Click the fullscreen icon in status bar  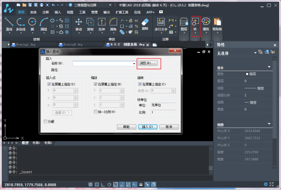point(271,184)
